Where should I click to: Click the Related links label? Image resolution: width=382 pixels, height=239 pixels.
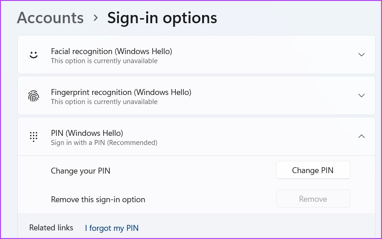[51, 228]
